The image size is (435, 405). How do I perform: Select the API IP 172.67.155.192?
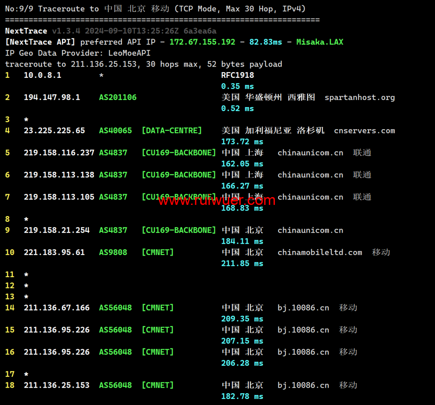click(x=202, y=42)
